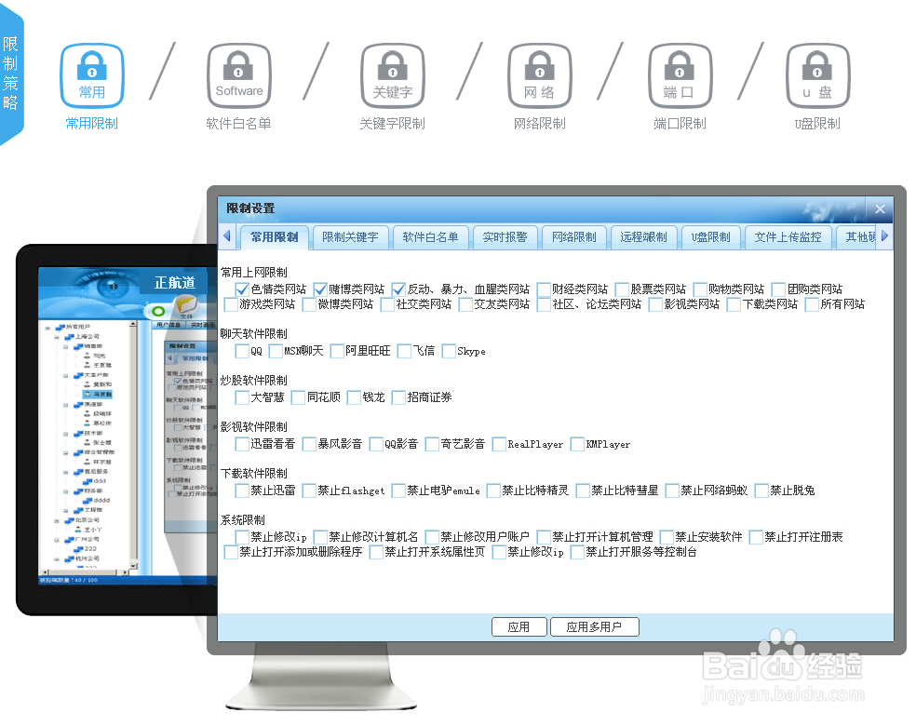Open the 远程限制 tab
Screen dimensions: 916x726
coord(643,237)
